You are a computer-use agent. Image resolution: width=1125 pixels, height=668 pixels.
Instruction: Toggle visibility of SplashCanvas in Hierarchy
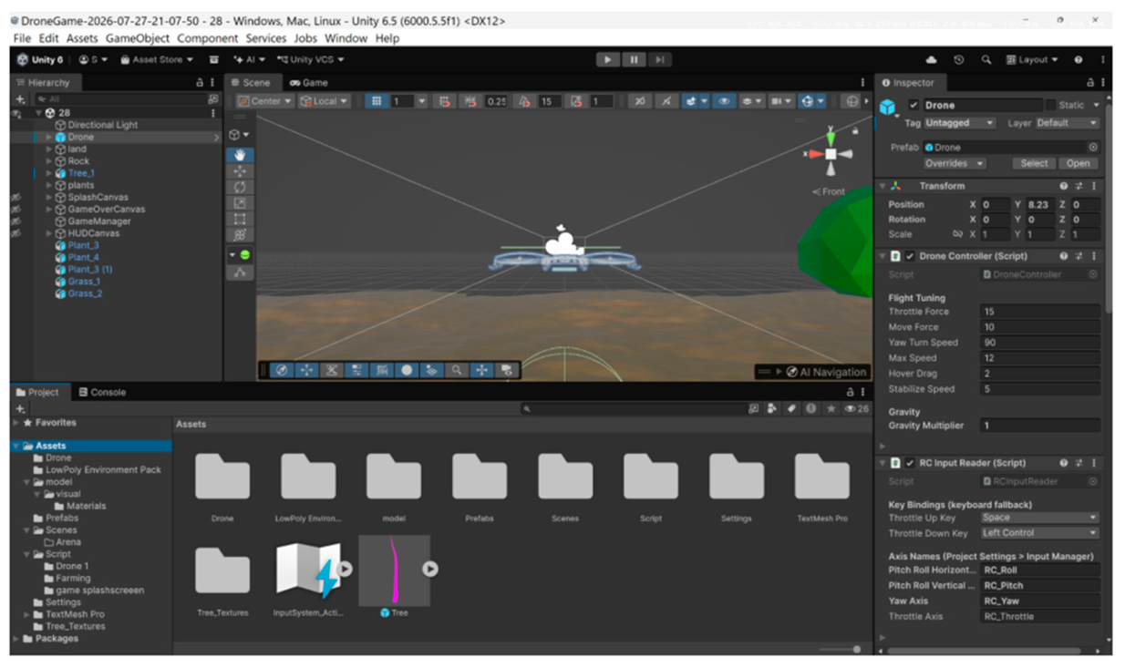(15, 197)
